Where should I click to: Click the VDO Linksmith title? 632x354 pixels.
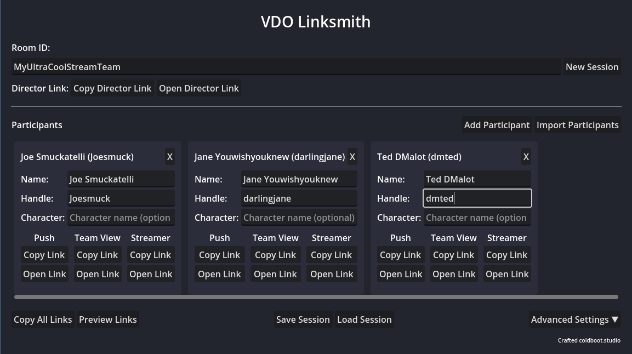[316, 22]
